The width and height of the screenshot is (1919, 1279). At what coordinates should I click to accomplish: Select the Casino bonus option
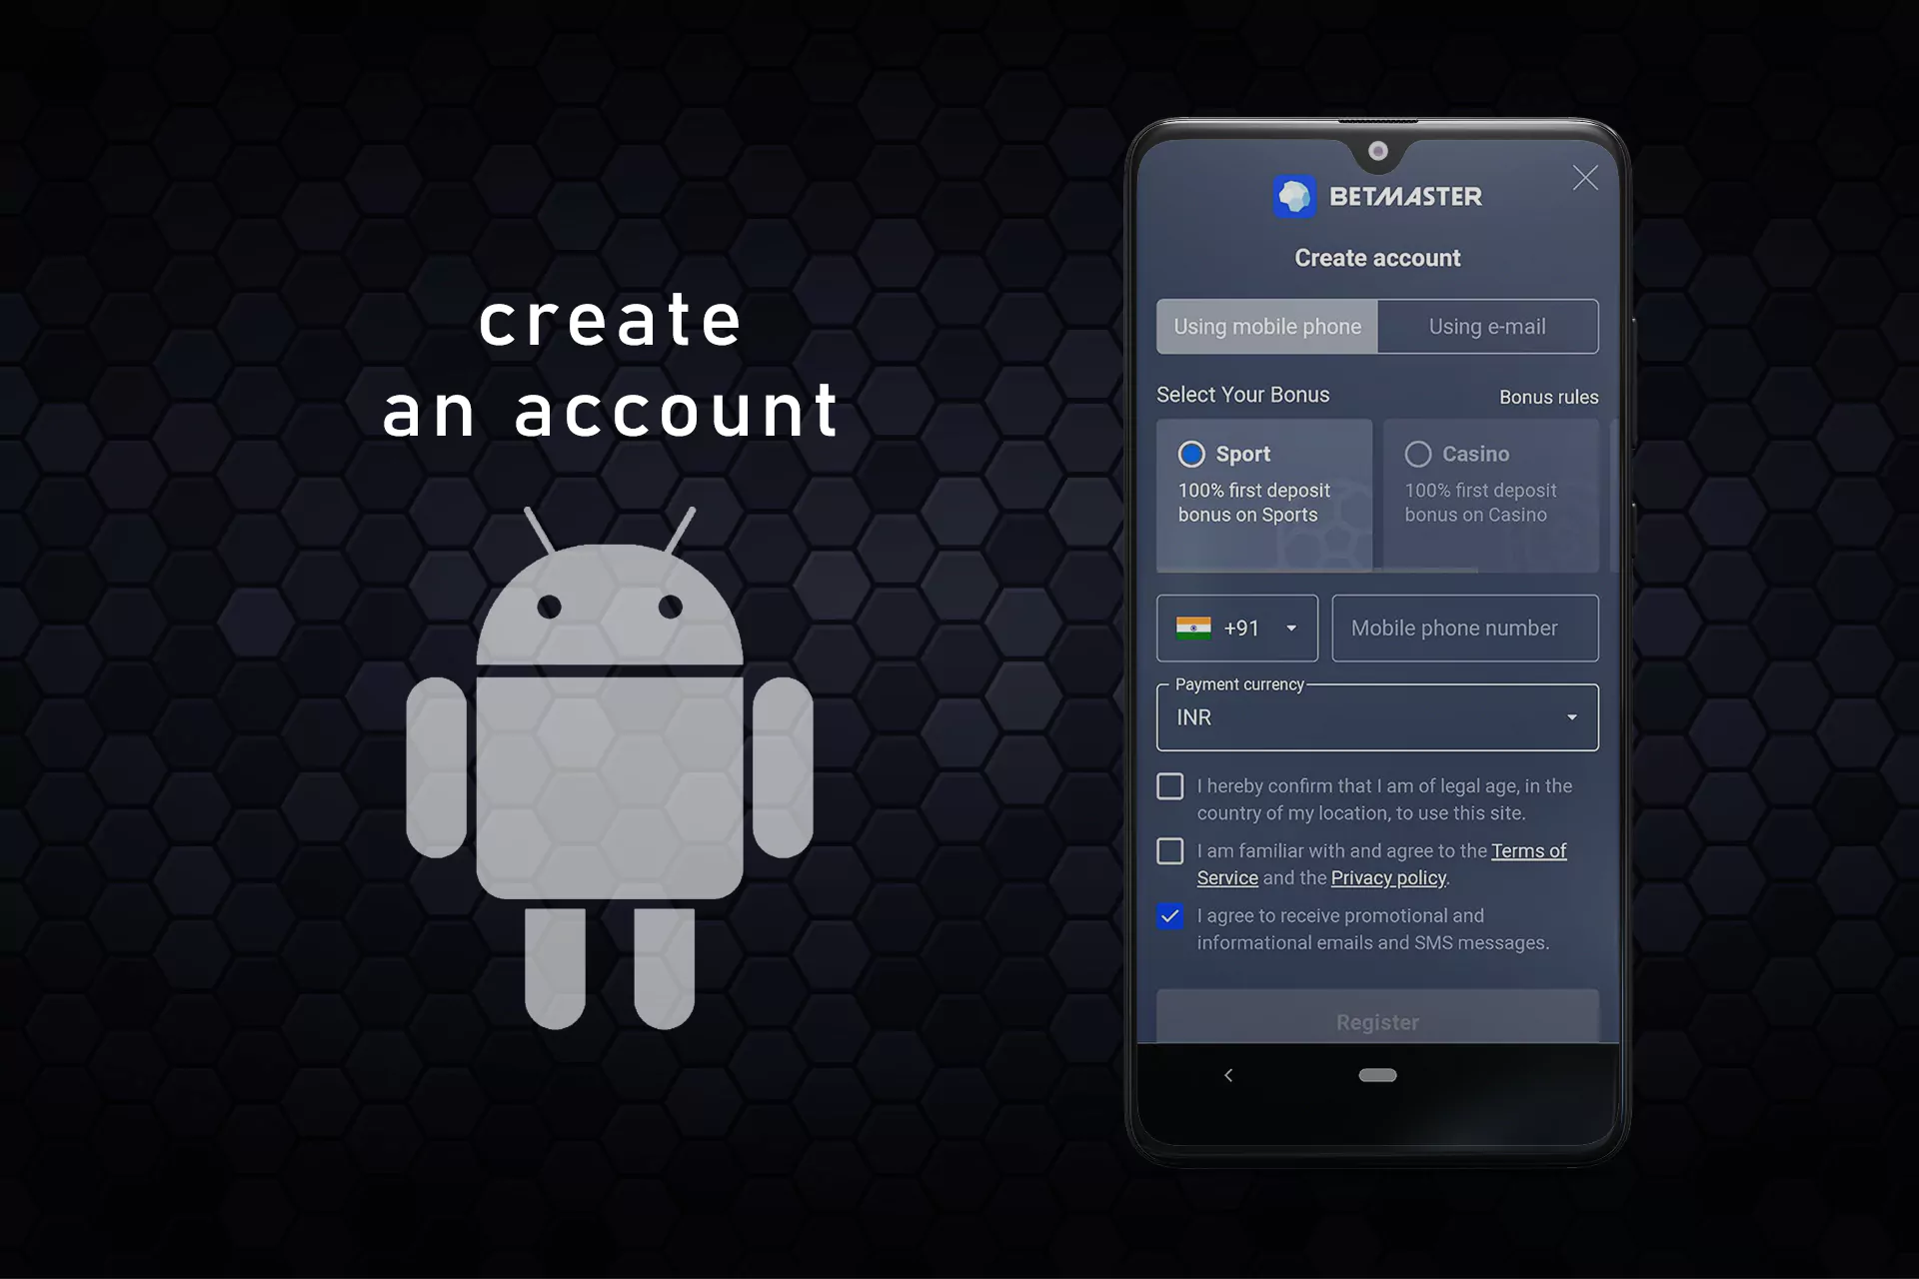tap(1416, 454)
